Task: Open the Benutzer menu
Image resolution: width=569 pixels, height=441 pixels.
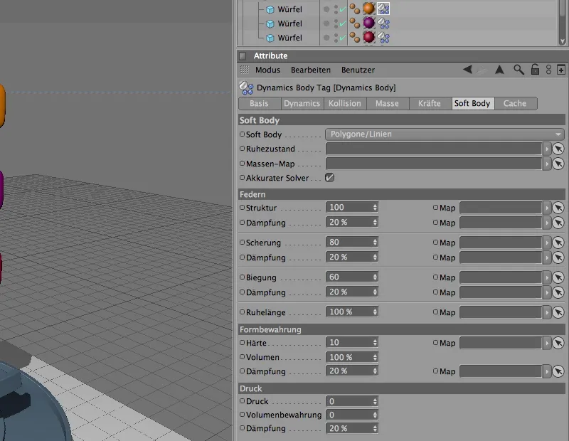Action: click(x=358, y=70)
